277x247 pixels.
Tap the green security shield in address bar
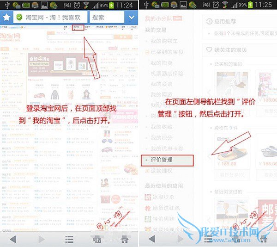pos(19,17)
